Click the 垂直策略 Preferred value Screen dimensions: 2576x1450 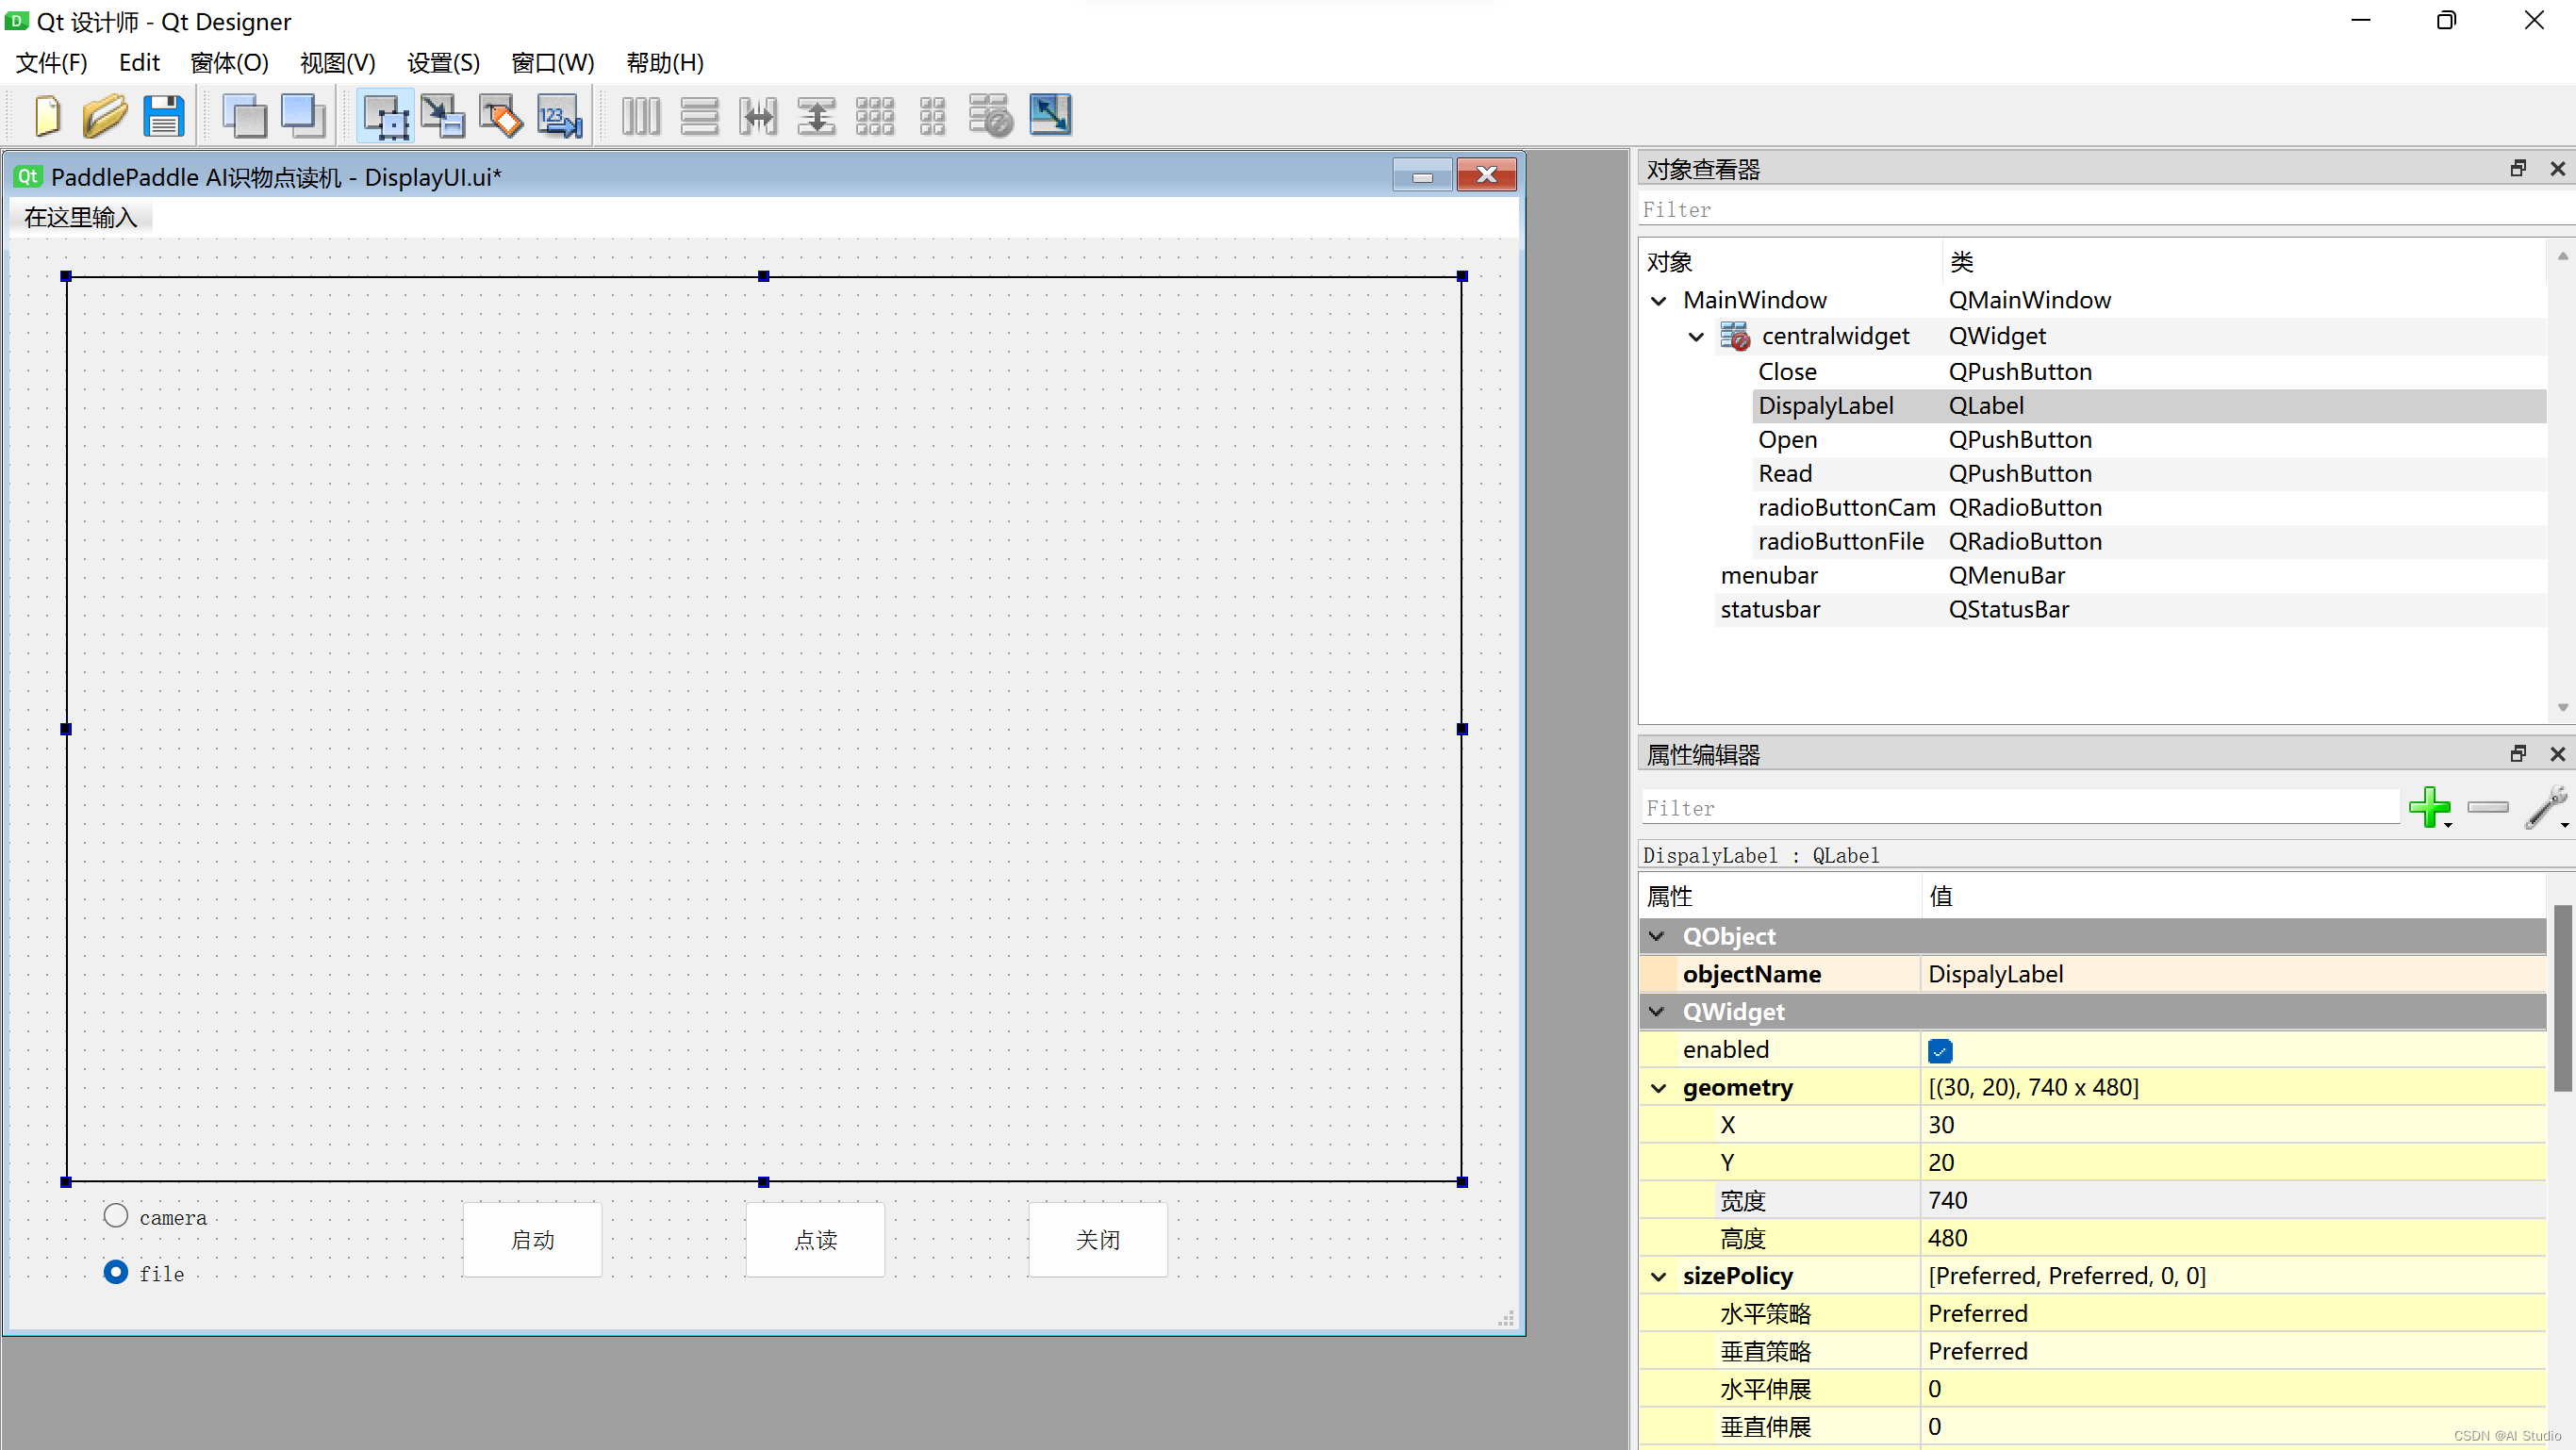[2232, 1352]
